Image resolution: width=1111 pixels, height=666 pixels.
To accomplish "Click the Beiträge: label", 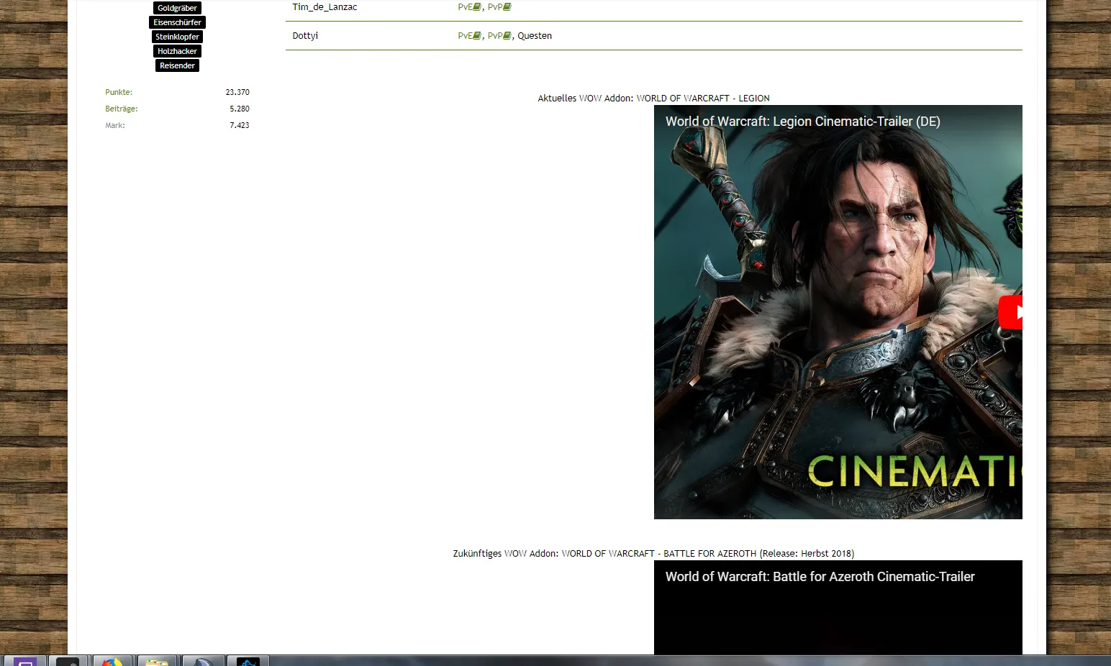I will click(122, 109).
